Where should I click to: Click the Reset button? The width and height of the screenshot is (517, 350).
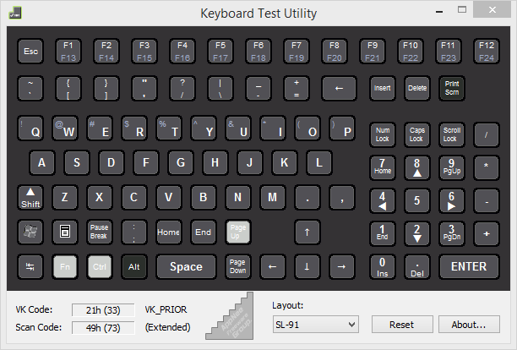point(402,325)
